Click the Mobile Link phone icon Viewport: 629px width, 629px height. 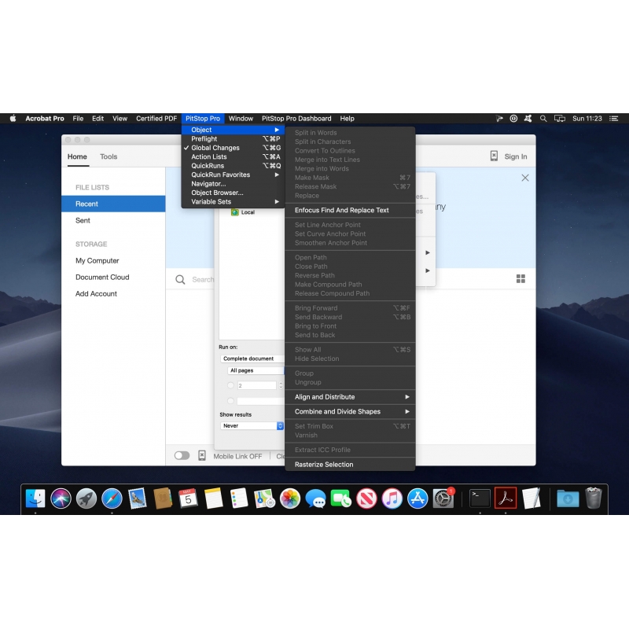coord(202,456)
